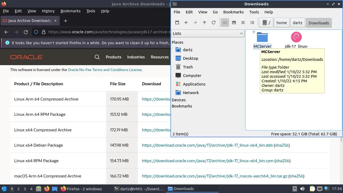Click the Oracle logo

tap(26, 57)
